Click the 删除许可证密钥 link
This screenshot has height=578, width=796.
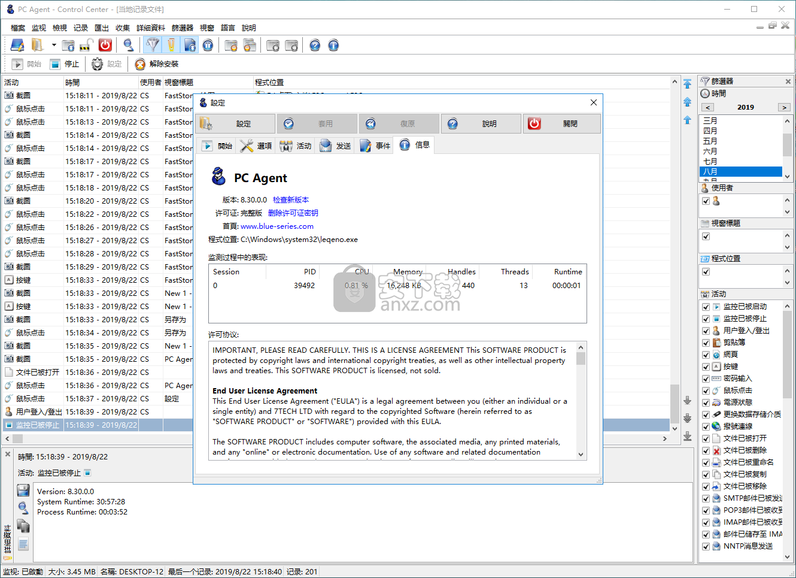click(x=293, y=213)
